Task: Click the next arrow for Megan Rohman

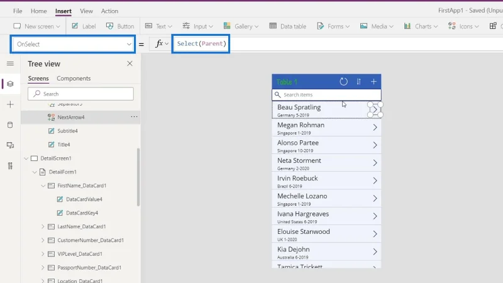Action: [x=375, y=128]
